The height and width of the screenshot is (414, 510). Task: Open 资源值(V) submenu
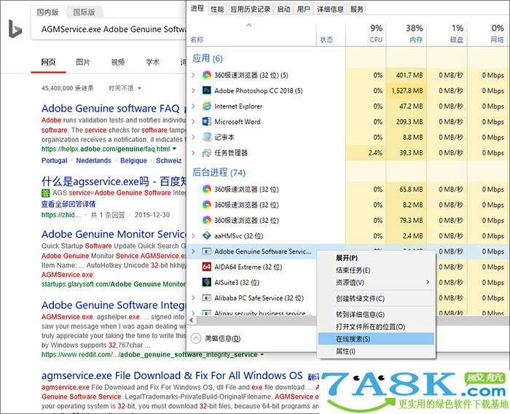(x=377, y=283)
